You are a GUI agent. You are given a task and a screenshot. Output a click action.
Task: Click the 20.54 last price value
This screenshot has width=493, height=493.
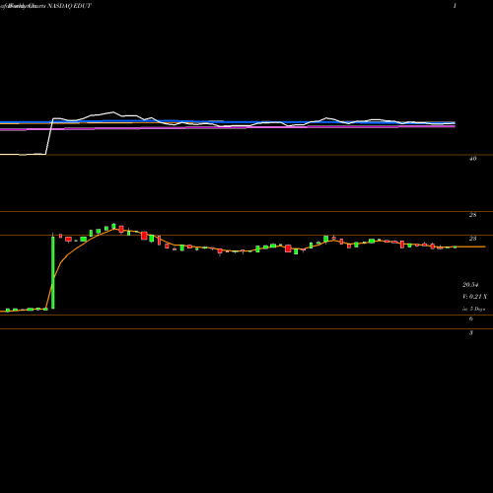tap(470, 285)
